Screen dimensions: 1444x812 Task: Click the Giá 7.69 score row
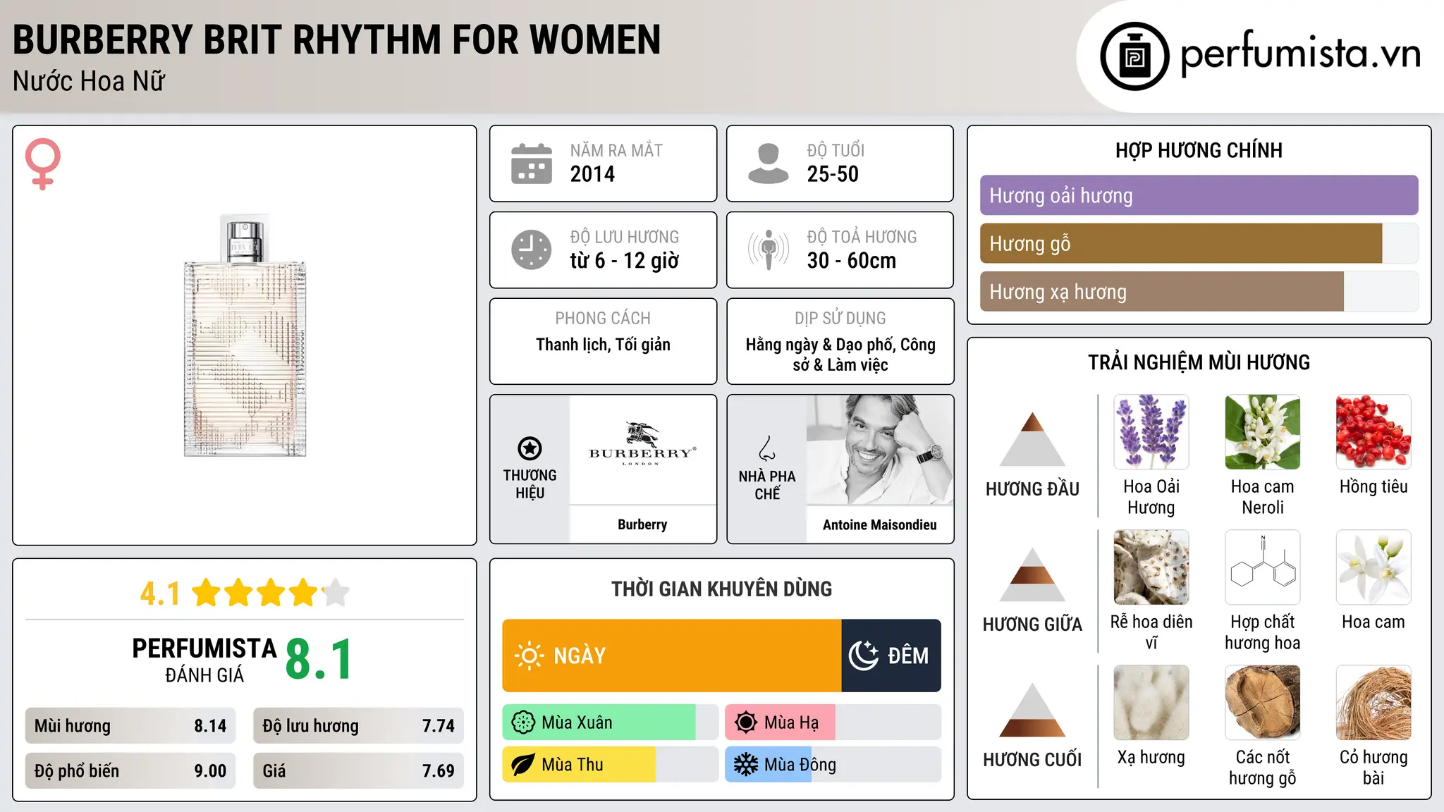coord(358,771)
